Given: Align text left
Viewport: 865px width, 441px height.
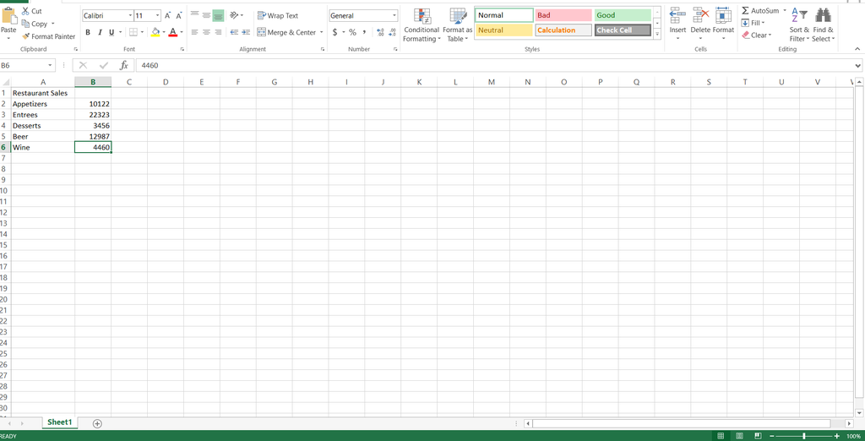Looking at the screenshot, I should [195, 33].
